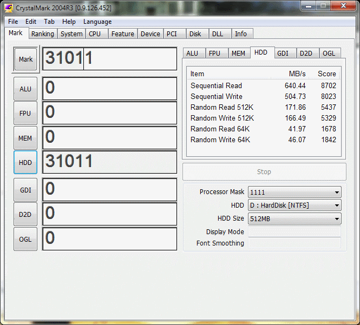Start the FPU benchmark button

click(x=25, y=114)
